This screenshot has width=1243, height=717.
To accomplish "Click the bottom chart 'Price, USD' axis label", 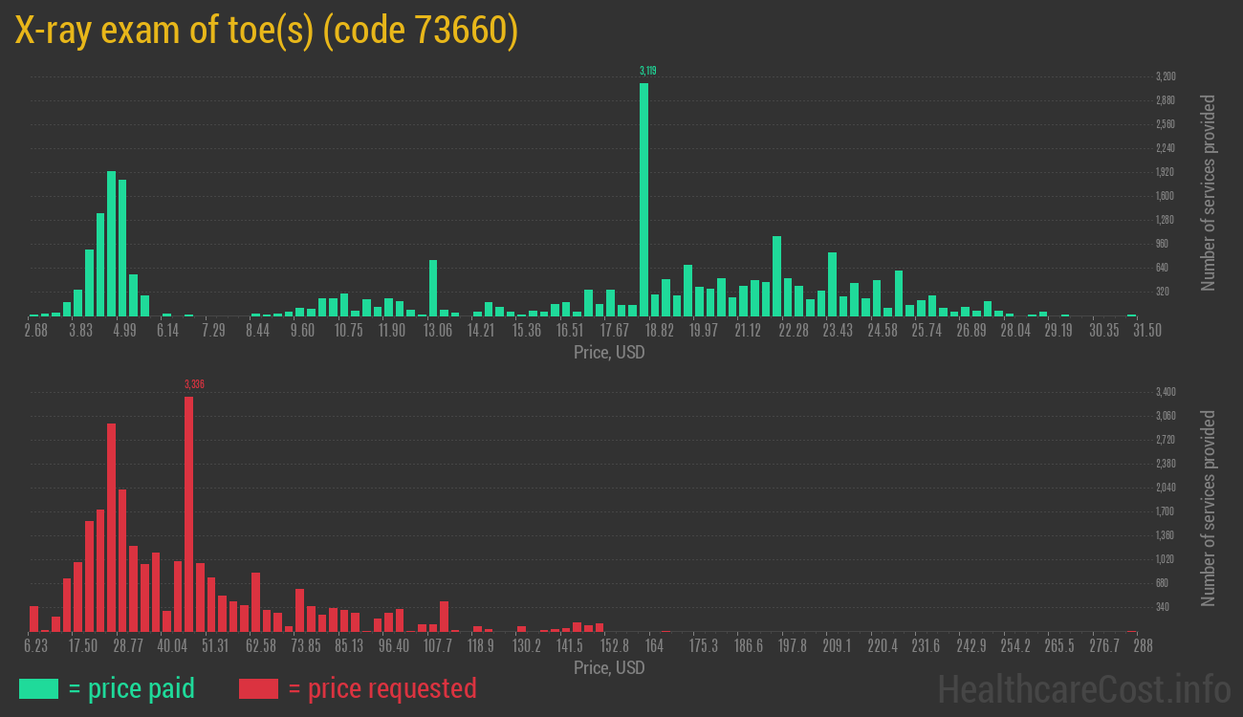I will tap(609, 667).
